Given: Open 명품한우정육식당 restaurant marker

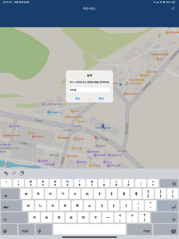Looking at the screenshot, I should pos(12,136).
